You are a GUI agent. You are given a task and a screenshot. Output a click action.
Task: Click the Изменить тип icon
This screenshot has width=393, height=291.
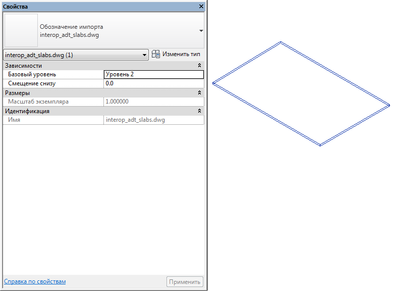(156, 54)
